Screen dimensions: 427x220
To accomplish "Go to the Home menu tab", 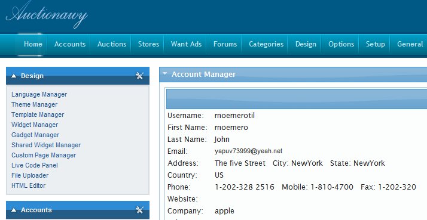I will pos(33,44).
